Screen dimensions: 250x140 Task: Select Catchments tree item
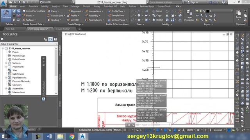pyautogui.click(x=18, y=74)
